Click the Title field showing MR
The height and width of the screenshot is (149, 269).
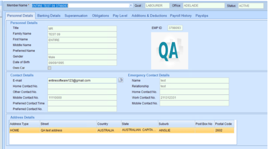point(82,29)
